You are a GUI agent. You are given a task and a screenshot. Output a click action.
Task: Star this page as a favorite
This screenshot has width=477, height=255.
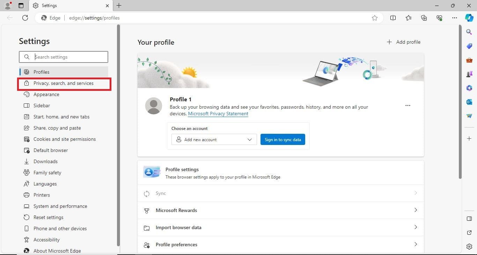(x=375, y=18)
